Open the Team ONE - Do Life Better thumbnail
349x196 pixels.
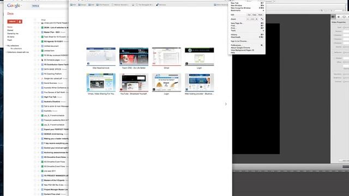point(134,57)
